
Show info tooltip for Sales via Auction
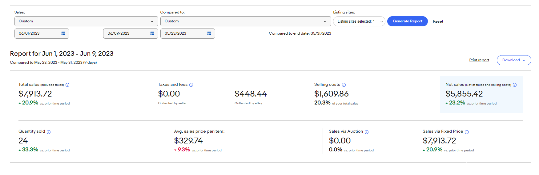pos(367,132)
